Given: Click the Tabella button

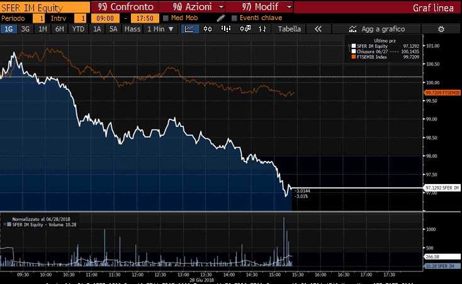Looking at the screenshot, I should pyautogui.click(x=290, y=29).
